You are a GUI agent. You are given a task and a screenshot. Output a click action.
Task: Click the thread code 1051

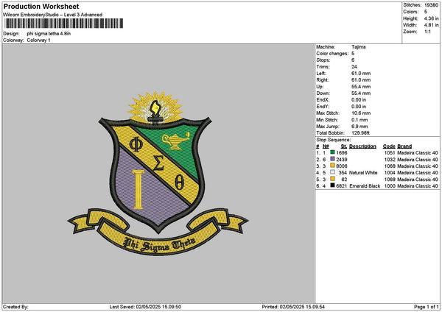[x=390, y=152]
